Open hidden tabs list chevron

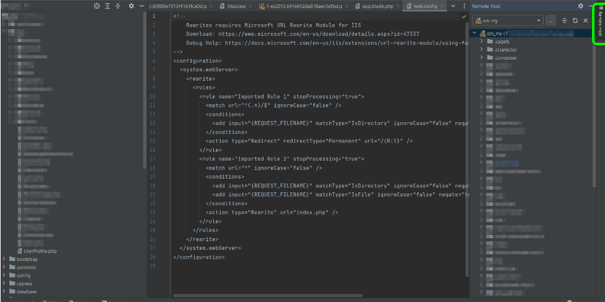[453, 6]
